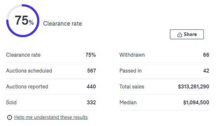Click the 567 auctions scheduled value
This screenshot has height=126, width=224.
(91, 71)
